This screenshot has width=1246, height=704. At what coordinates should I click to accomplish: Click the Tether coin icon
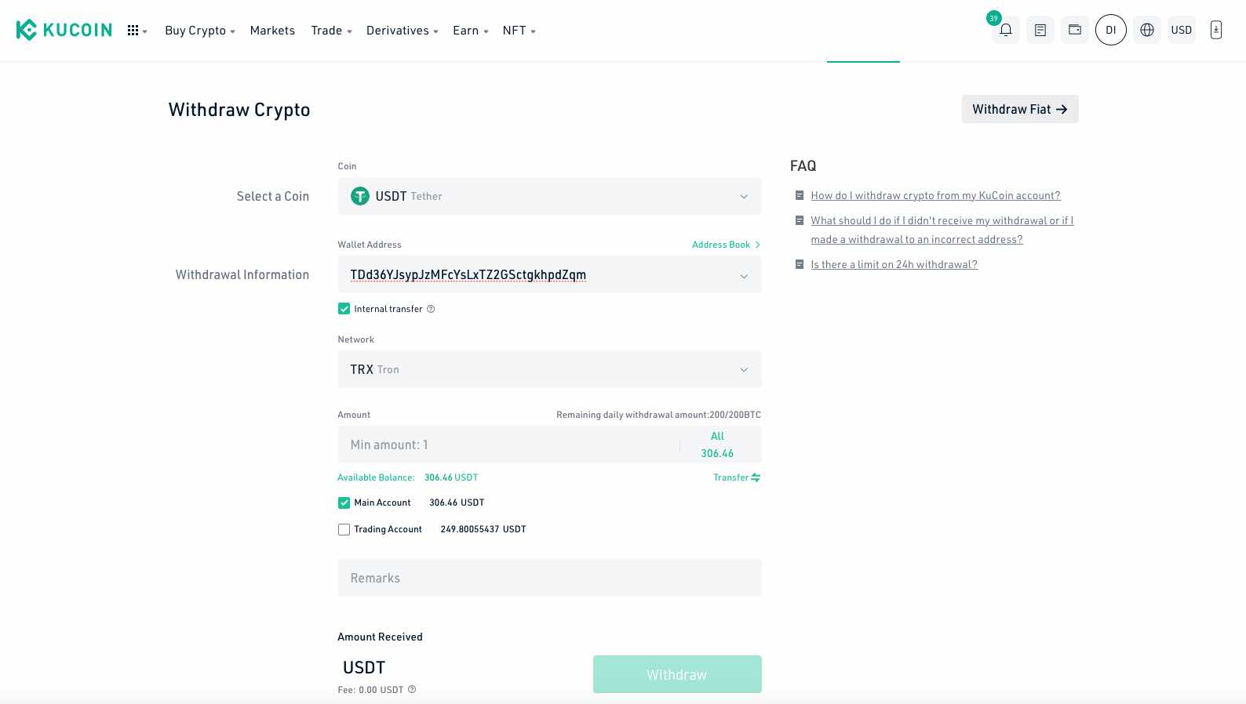[360, 196]
